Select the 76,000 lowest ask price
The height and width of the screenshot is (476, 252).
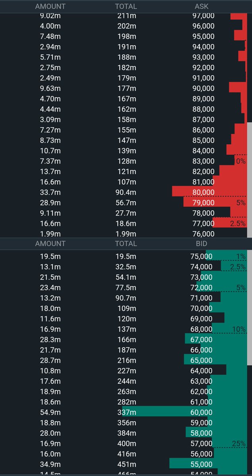[204, 234]
